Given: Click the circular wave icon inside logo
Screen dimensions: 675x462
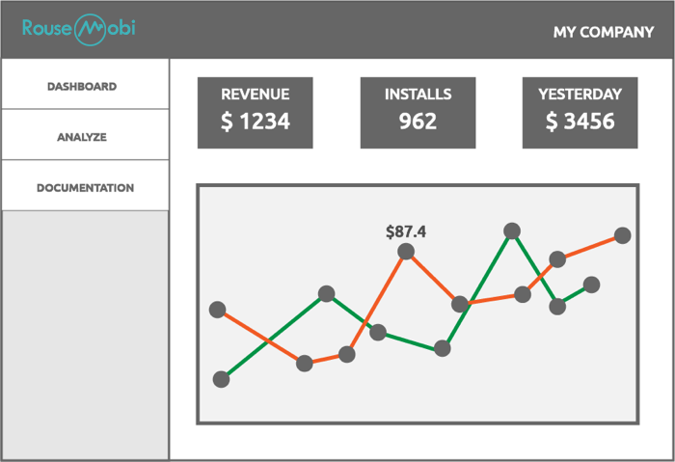Looking at the screenshot, I should [90, 30].
